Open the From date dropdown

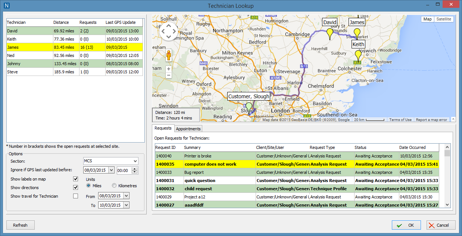point(126,196)
